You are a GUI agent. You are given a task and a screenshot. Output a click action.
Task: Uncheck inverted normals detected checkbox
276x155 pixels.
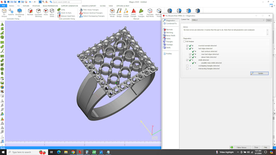[187, 46]
